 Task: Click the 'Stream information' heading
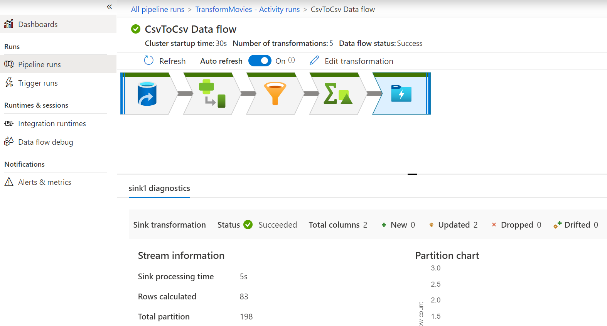pyautogui.click(x=181, y=255)
